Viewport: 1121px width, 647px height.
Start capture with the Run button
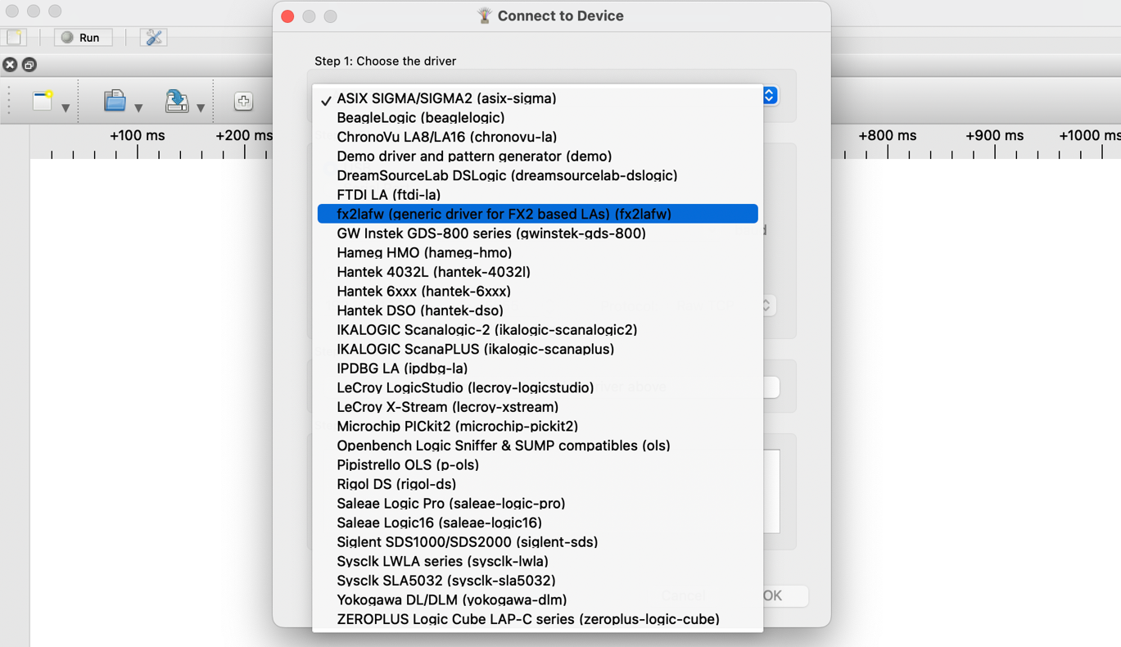pyautogui.click(x=83, y=37)
